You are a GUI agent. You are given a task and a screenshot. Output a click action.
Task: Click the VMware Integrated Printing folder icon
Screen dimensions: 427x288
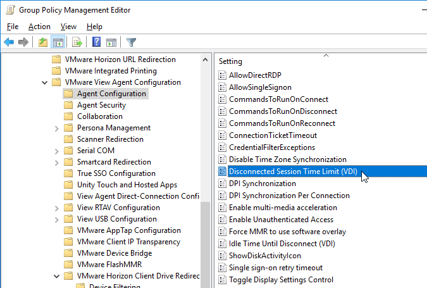coord(56,71)
